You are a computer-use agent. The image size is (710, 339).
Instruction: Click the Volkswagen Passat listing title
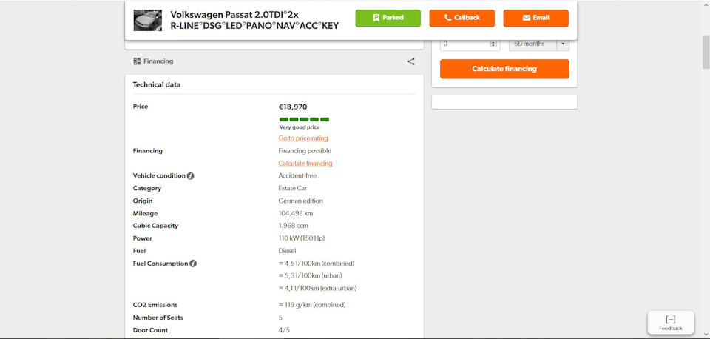click(254, 21)
